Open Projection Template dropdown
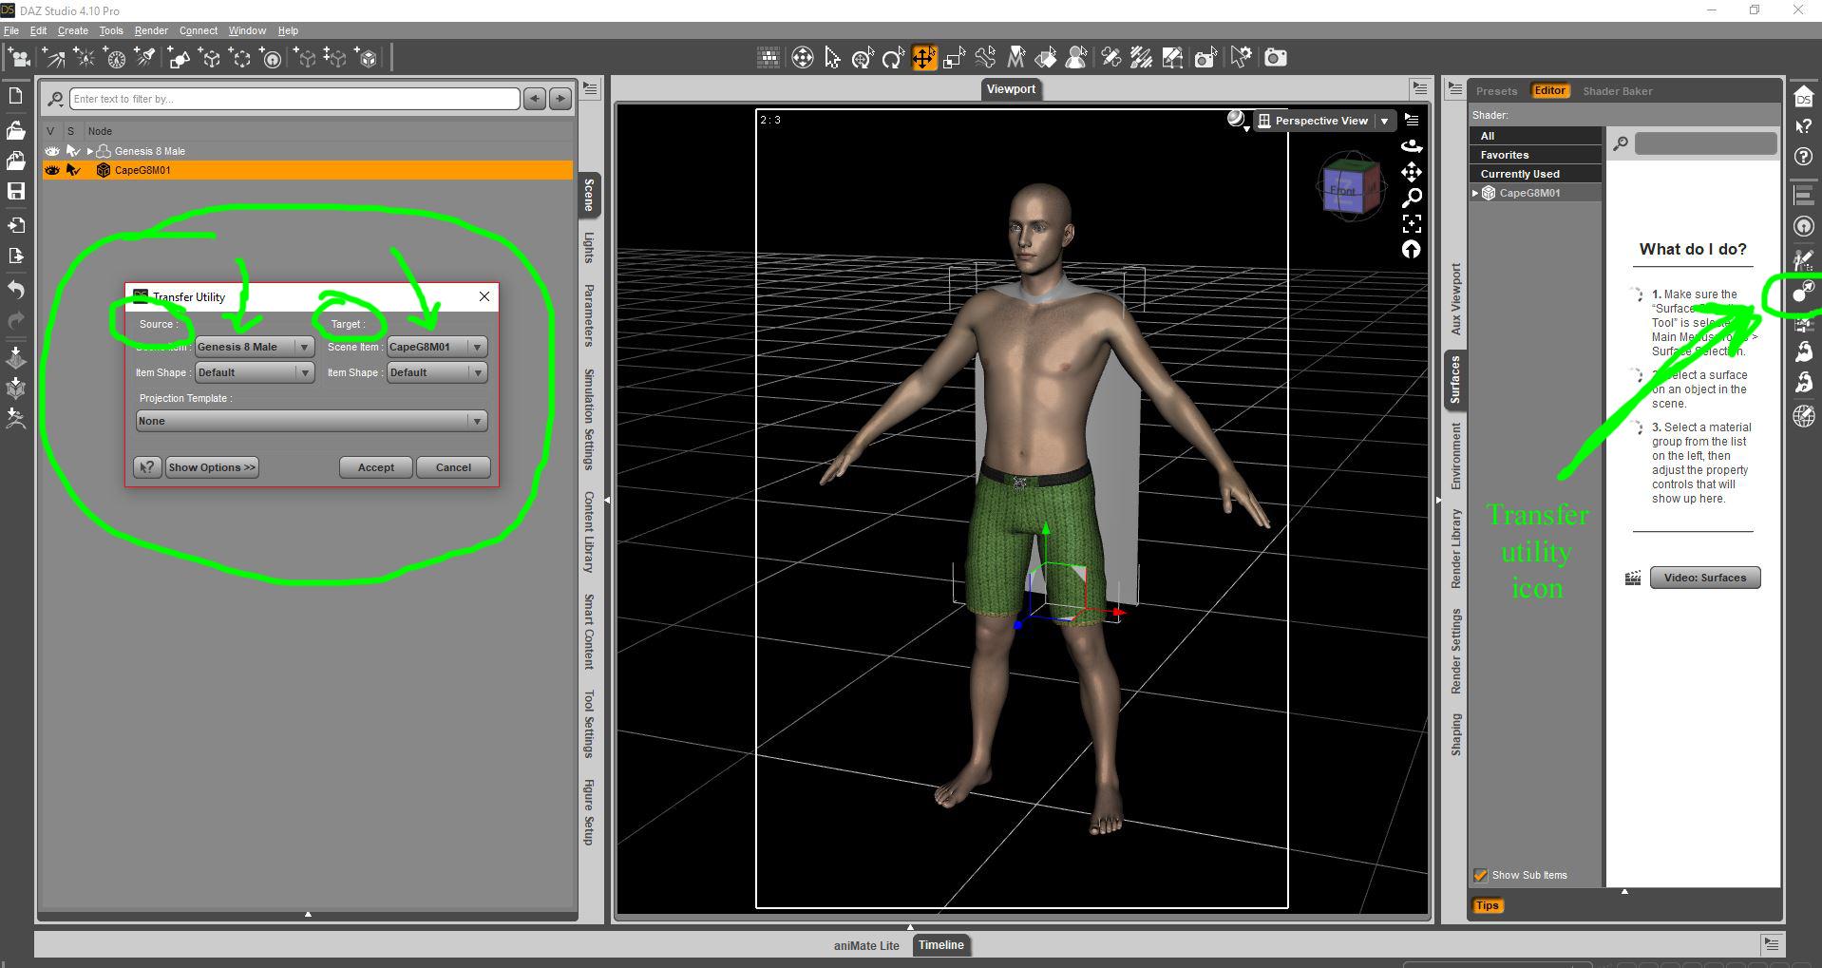The image size is (1822, 968). (x=312, y=421)
